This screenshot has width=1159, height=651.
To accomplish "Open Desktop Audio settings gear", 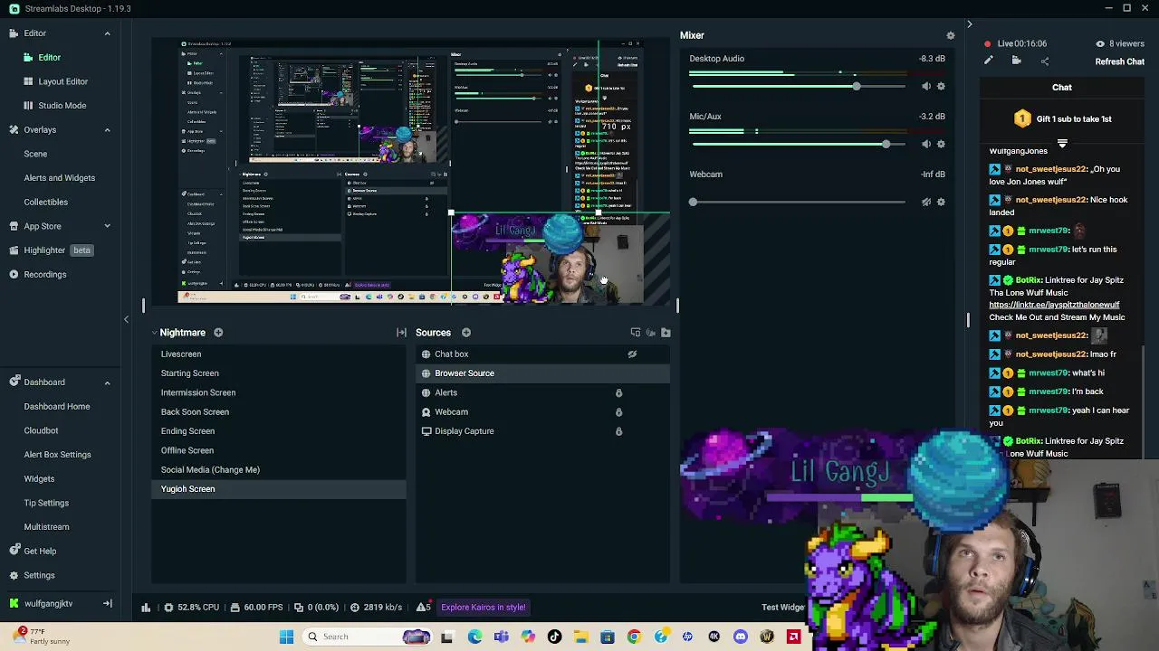I will click(941, 86).
